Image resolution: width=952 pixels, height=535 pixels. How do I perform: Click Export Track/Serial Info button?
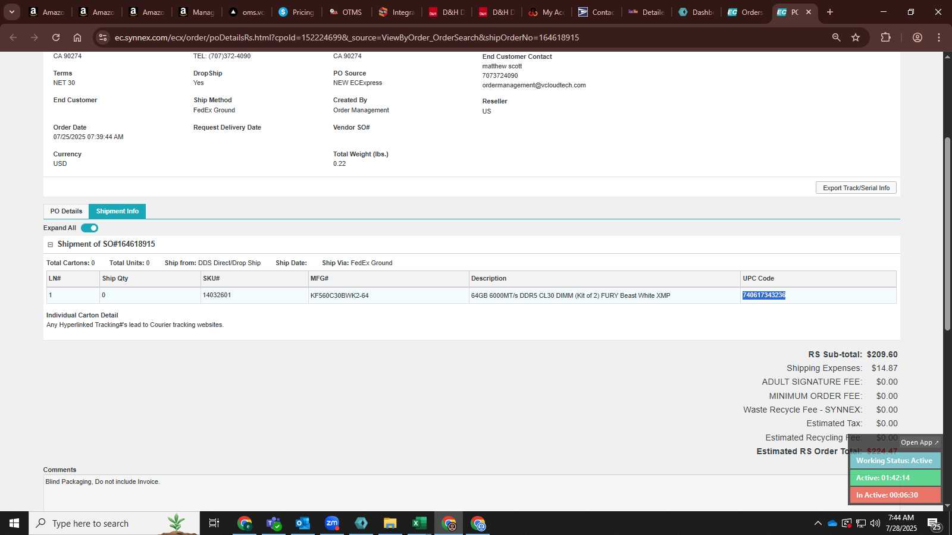(856, 188)
